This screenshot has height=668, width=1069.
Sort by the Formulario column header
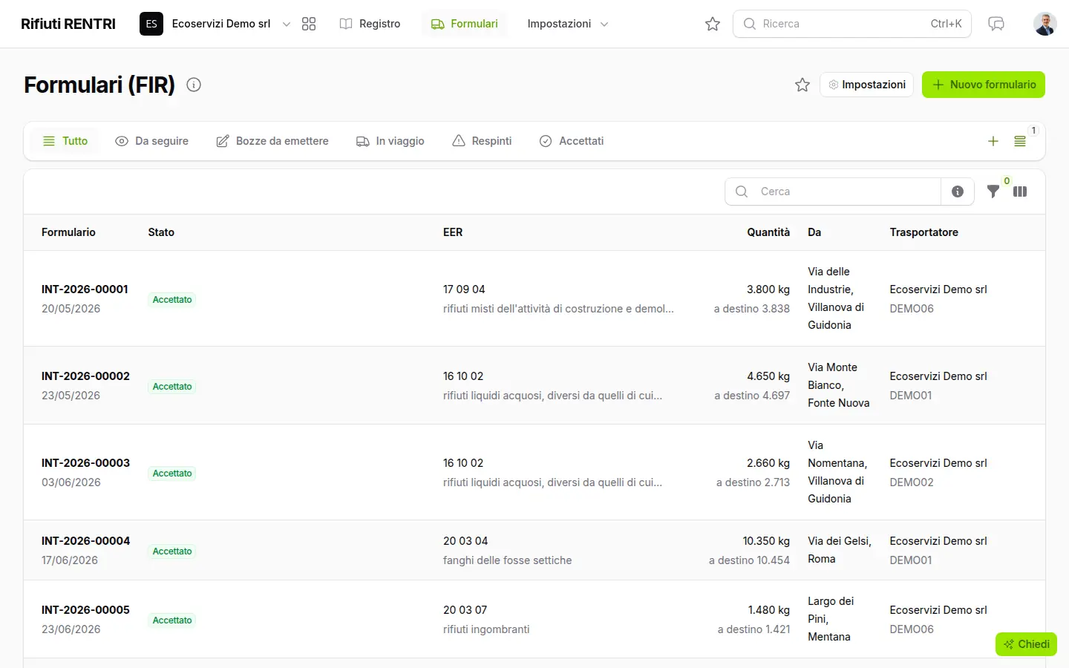(68, 232)
